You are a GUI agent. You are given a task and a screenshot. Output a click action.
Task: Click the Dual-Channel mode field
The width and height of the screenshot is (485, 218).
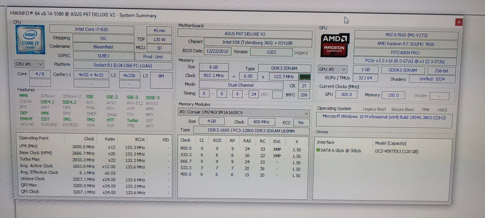(241, 85)
